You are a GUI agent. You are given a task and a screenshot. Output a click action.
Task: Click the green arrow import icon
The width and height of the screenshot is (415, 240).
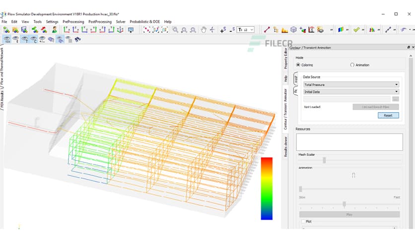click(x=35, y=30)
